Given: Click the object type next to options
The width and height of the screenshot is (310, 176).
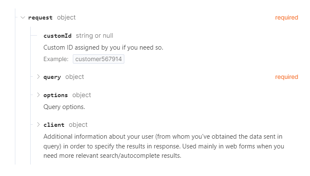Looking at the screenshot, I should pos(82,95).
